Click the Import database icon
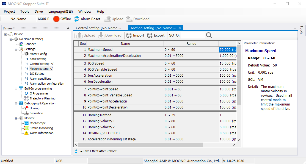 129,35
